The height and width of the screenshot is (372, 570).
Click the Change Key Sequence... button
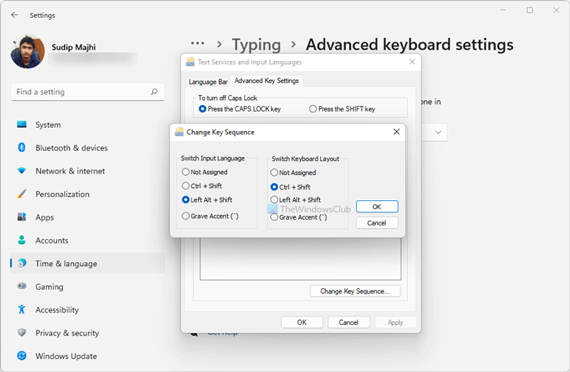(x=355, y=291)
